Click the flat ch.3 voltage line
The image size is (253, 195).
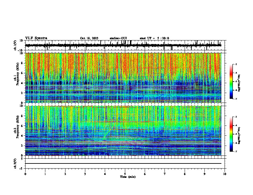click(x=123, y=163)
